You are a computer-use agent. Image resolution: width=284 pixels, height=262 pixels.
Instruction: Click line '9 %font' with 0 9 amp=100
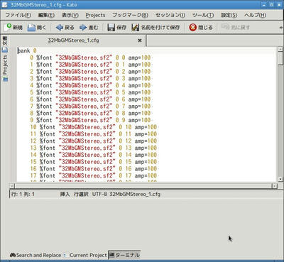[x=90, y=120]
